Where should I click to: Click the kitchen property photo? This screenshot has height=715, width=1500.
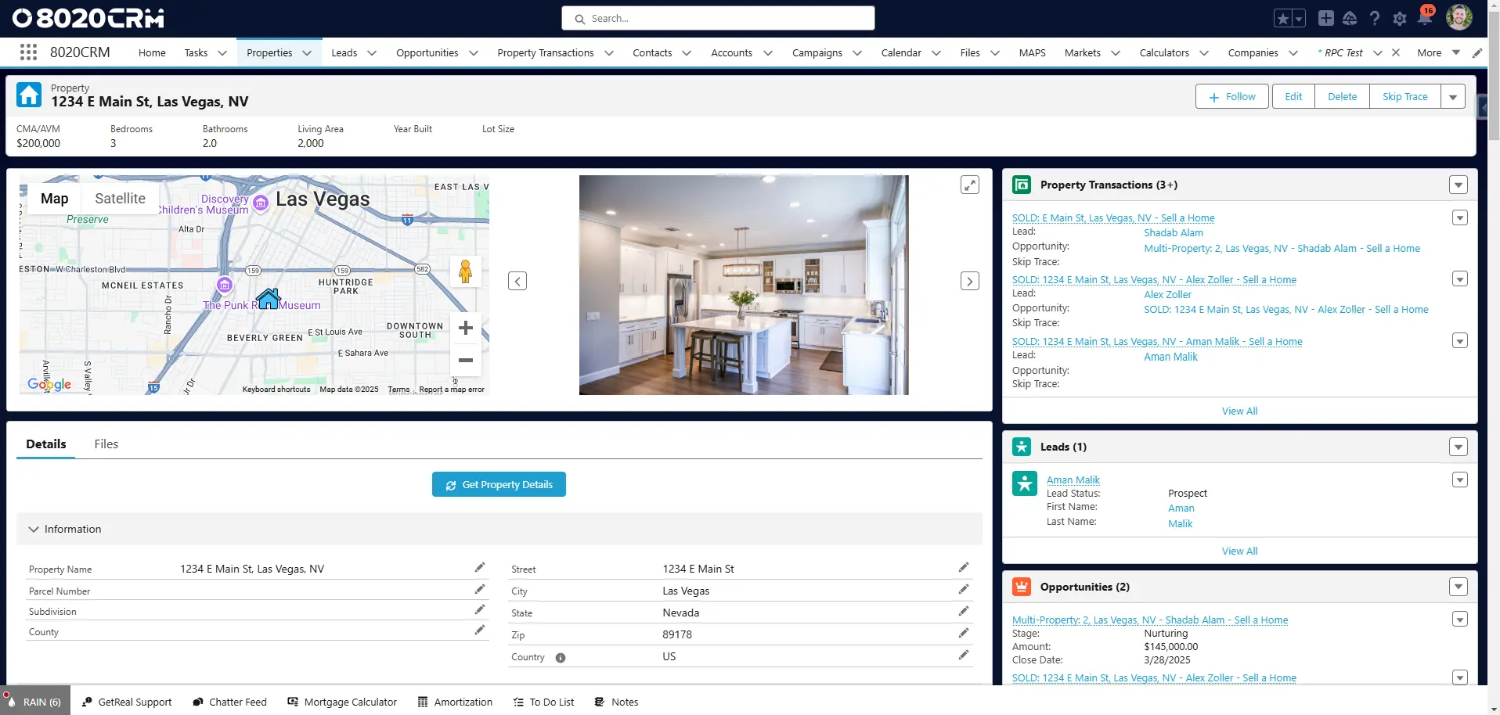pos(744,285)
